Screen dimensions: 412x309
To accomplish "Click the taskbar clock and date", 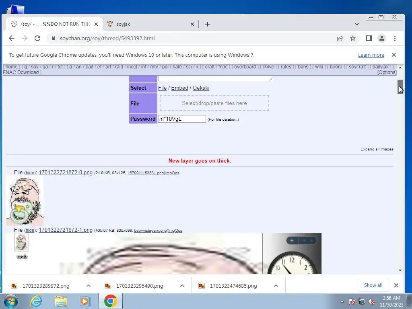I will (391, 301).
